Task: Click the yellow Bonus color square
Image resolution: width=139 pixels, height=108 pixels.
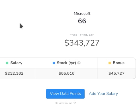Action: (110, 63)
